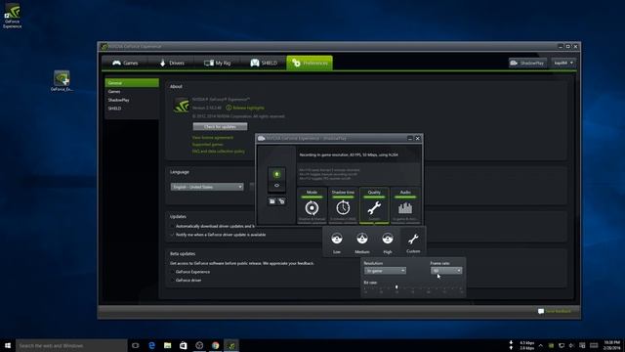Open the View license agreement link
The image size is (625, 352).
click(213, 137)
